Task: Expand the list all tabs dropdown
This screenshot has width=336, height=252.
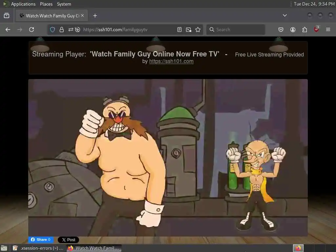Action: point(285,15)
